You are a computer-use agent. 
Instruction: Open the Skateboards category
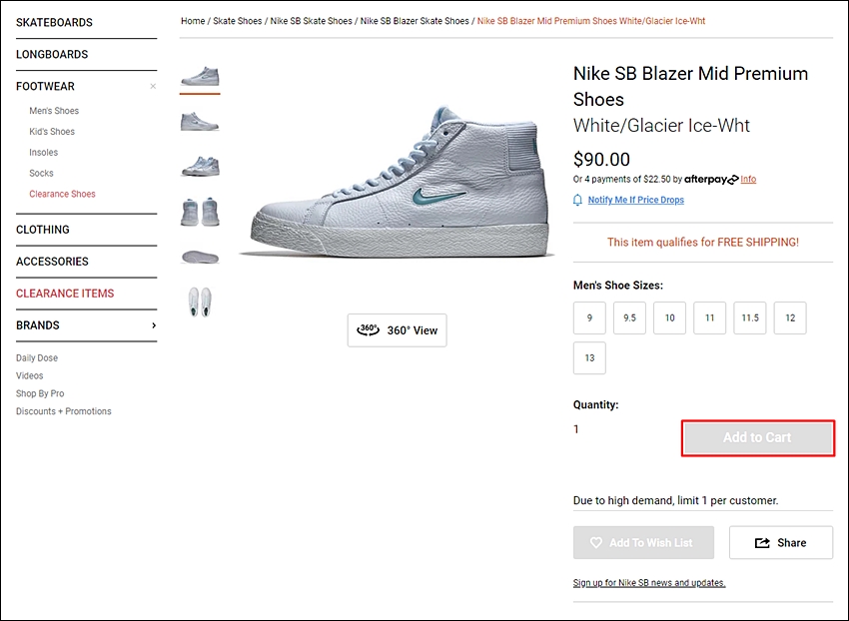tap(54, 22)
